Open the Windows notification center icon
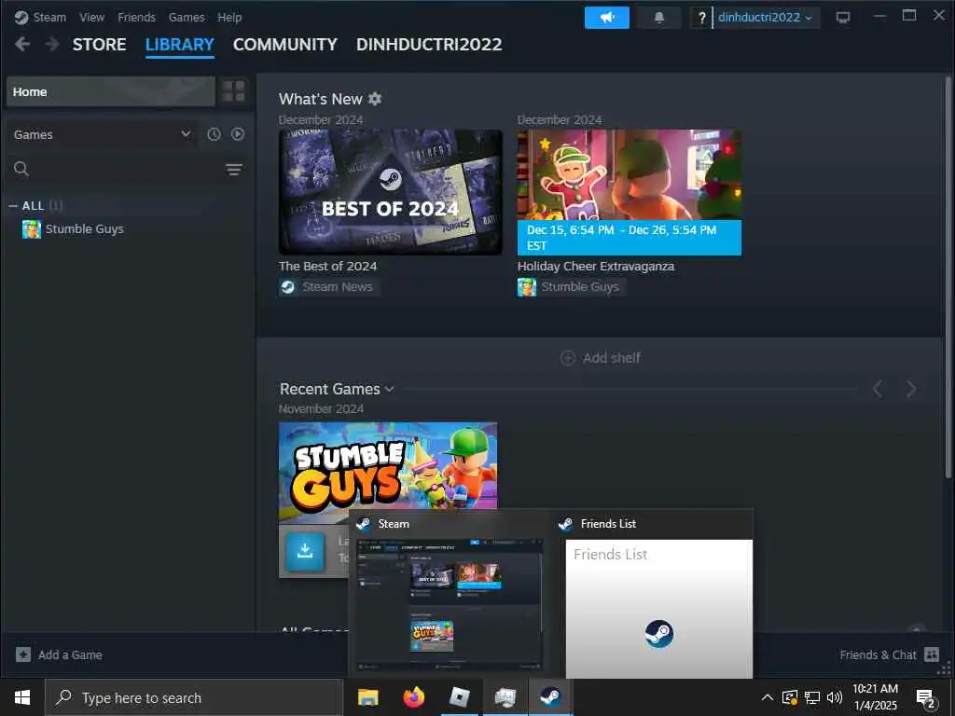 [x=926, y=698]
